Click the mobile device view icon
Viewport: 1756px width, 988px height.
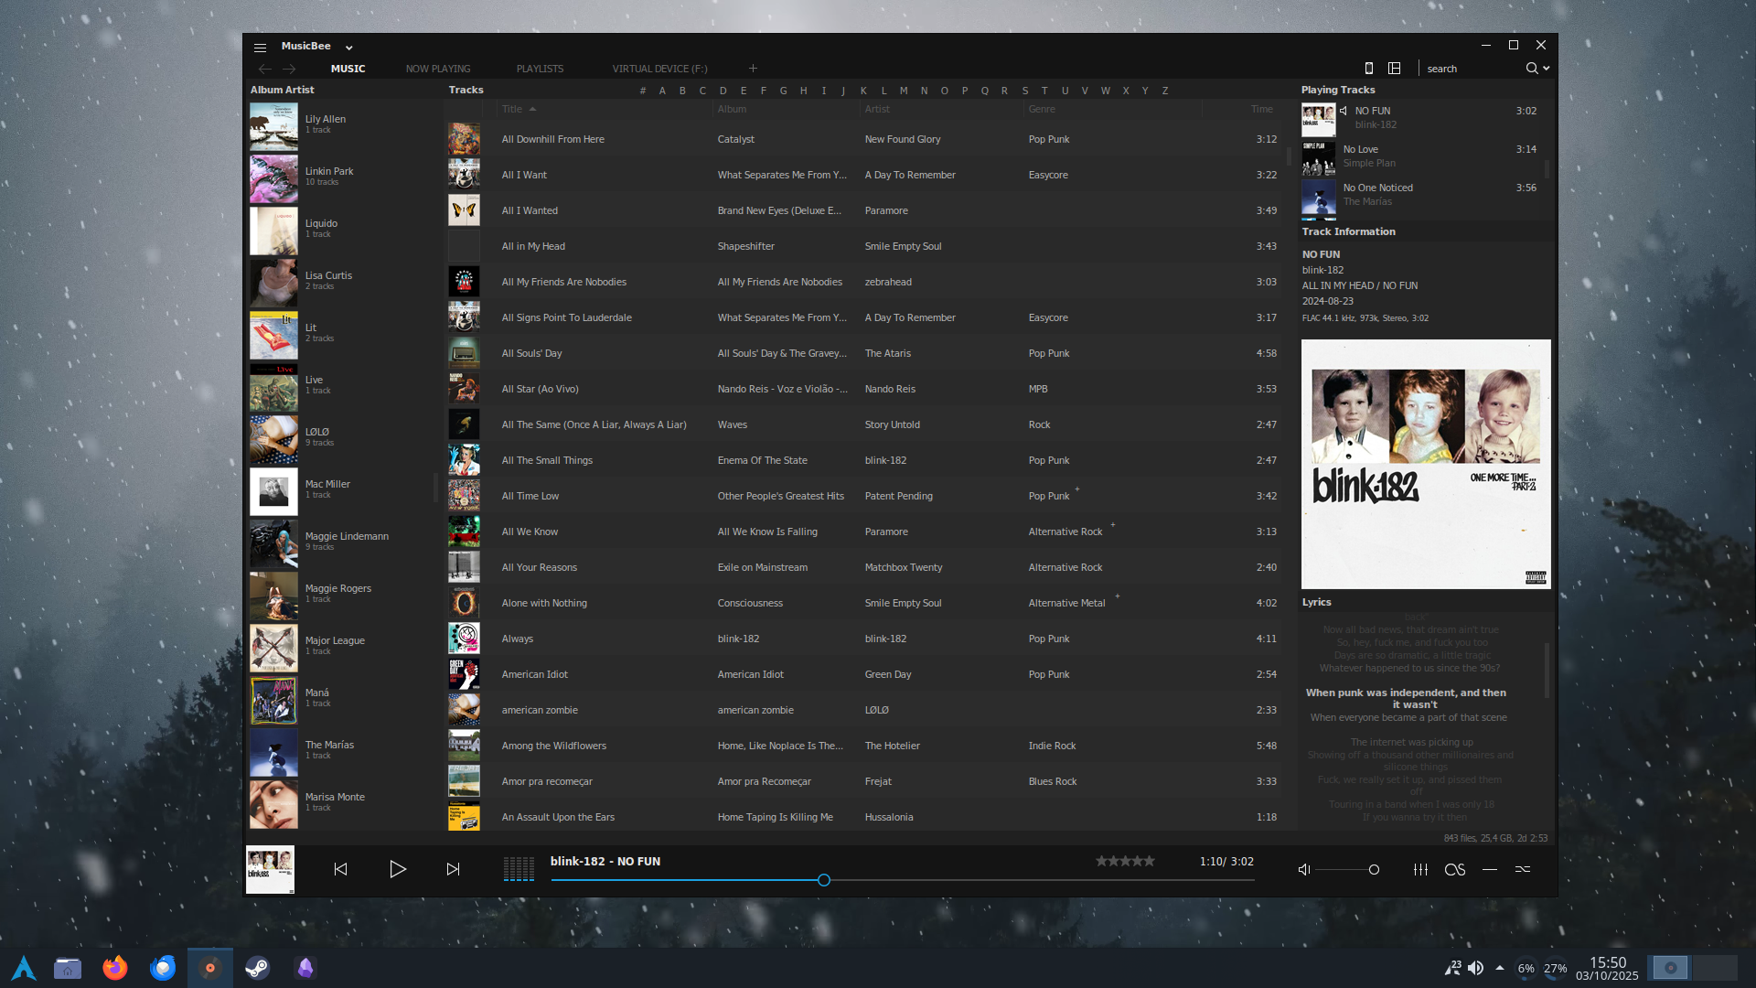pyautogui.click(x=1368, y=69)
